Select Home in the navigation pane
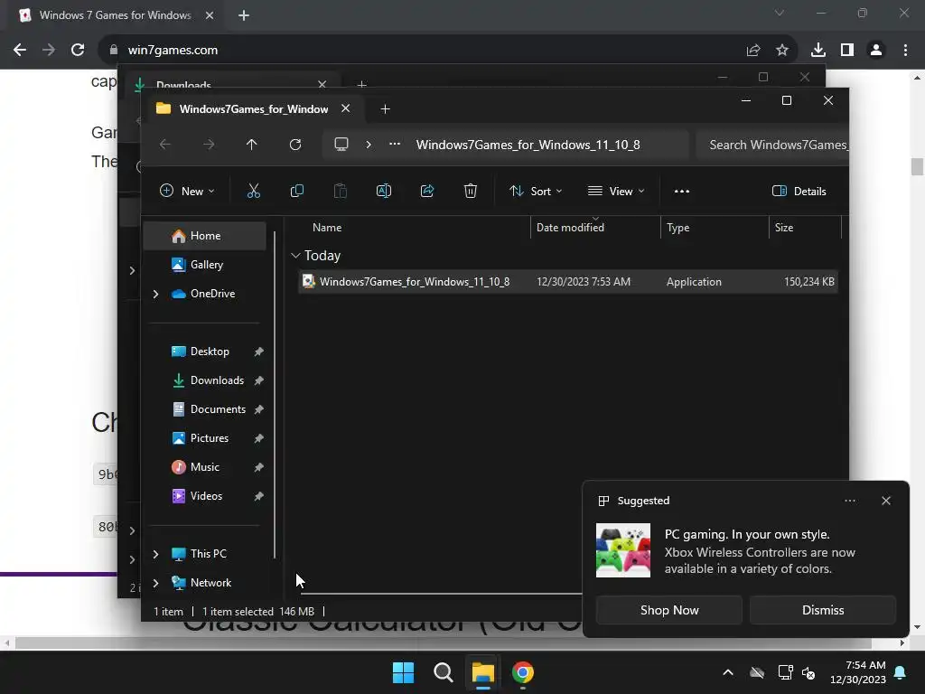This screenshot has width=925, height=694. tap(205, 236)
